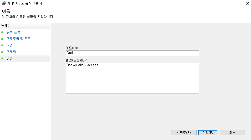Click the green bullet beside 규칙 종류
251x140 pixels.
pyautogui.click(x=2, y=32)
